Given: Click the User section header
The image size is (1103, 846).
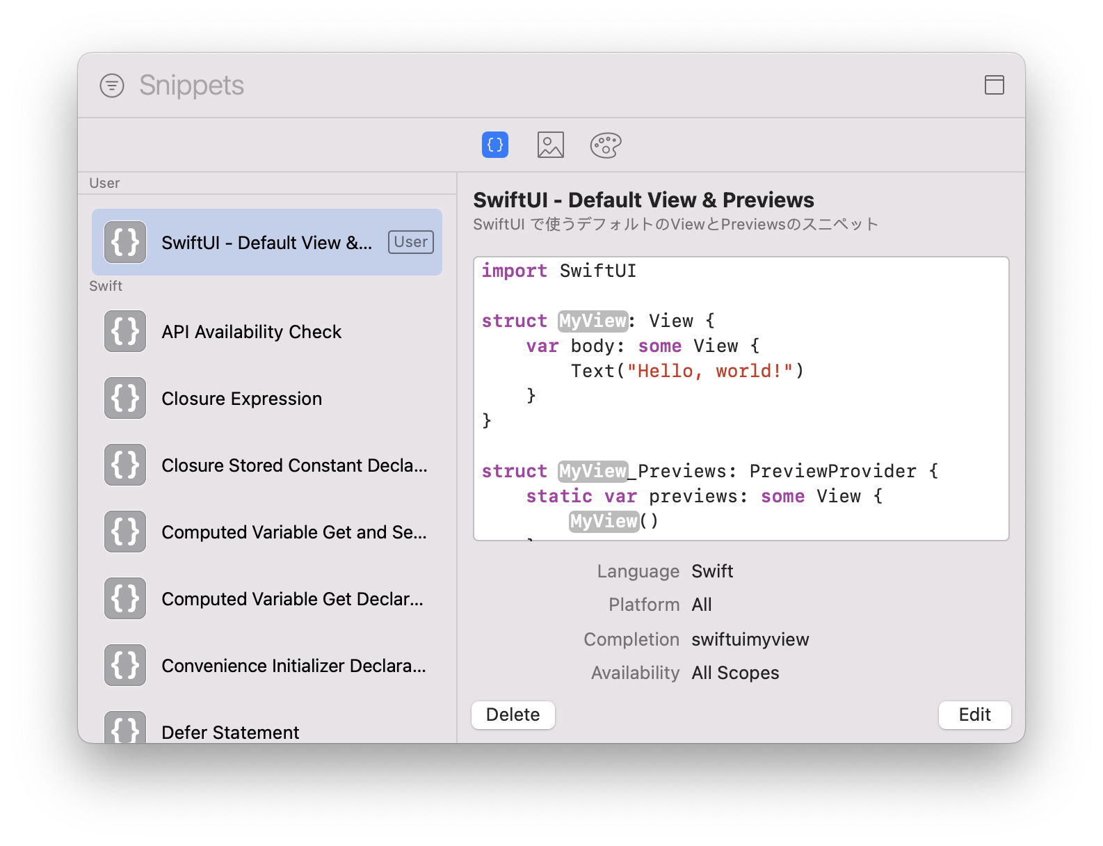Looking at the screenshot, I should tap(104, 183).
